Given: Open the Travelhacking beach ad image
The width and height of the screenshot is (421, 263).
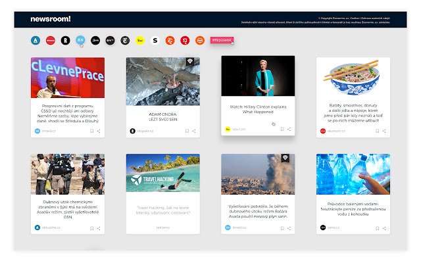Looking at the screenshot, I should click(x=163, y=173).
